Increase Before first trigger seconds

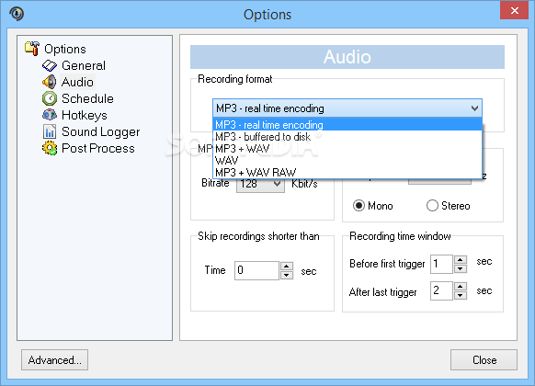pos(461,259)
